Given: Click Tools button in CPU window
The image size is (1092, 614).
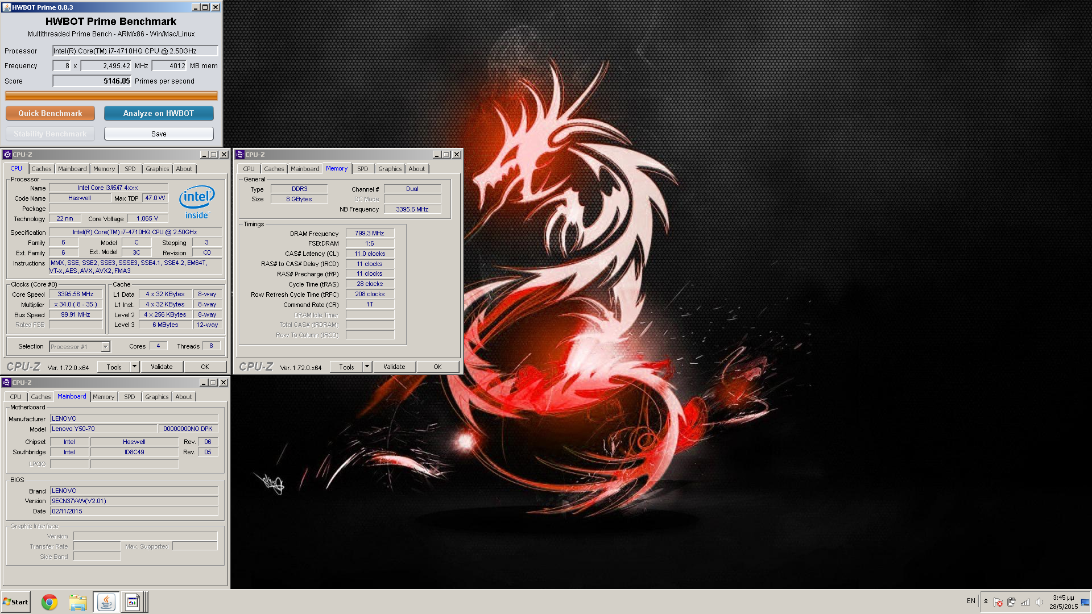Looking at the screenshot, I should pos(114,367).
